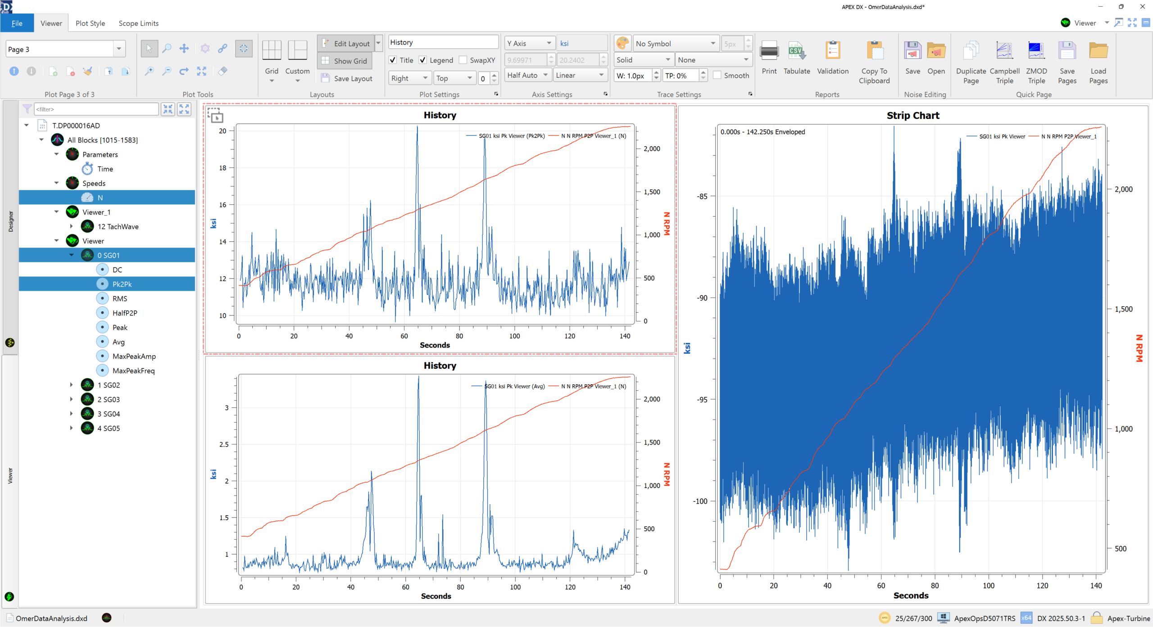This screenshot has height=627, width=1153.
Task: Enable the SwapXY checkbox
Action: pyautogui.click(x=463, y=60)
